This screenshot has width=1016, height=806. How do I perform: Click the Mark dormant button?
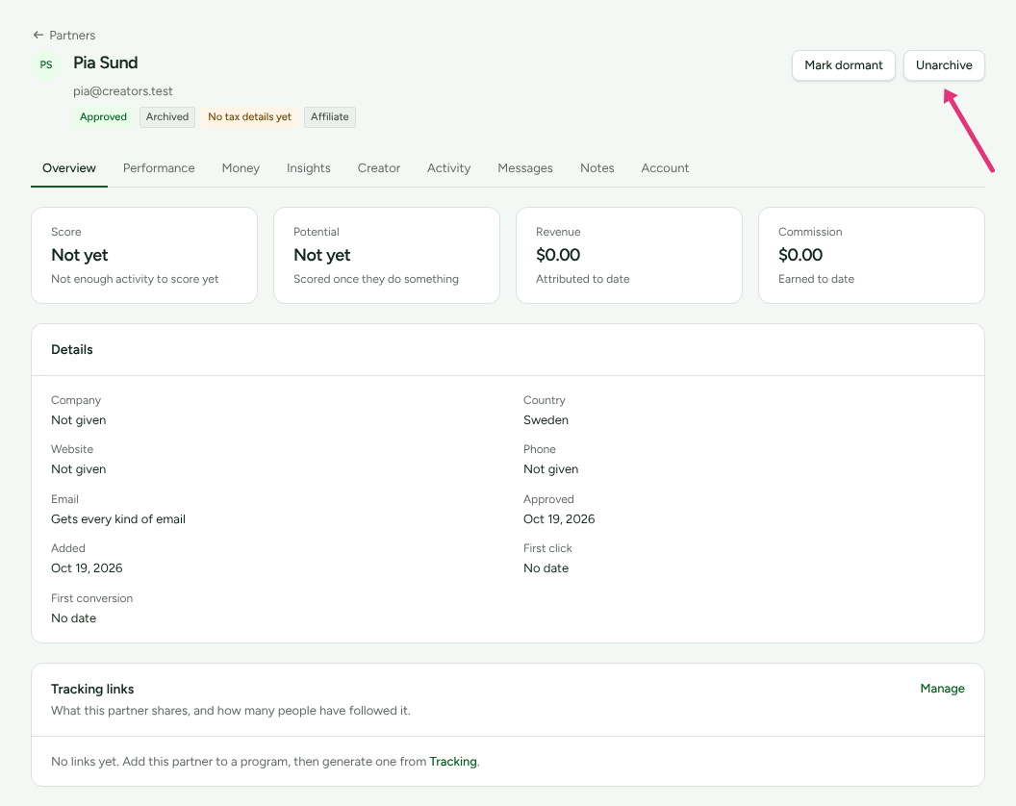point(843,65)
